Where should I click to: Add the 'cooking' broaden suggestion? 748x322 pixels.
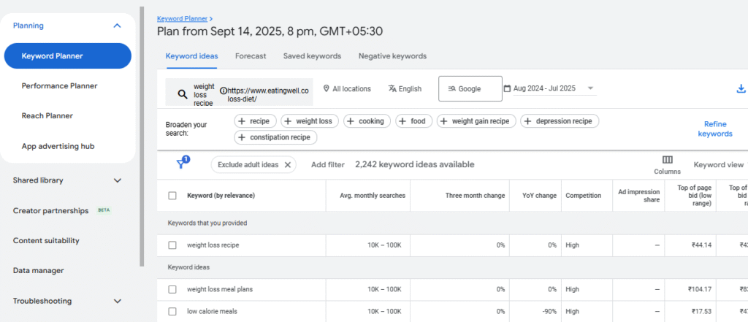pyautogui.click(x=367, y=121)
